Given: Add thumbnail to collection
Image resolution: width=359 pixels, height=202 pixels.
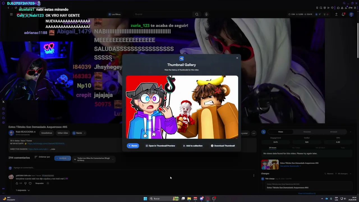Looking at the screenshot, I should [x=193, y=146].
